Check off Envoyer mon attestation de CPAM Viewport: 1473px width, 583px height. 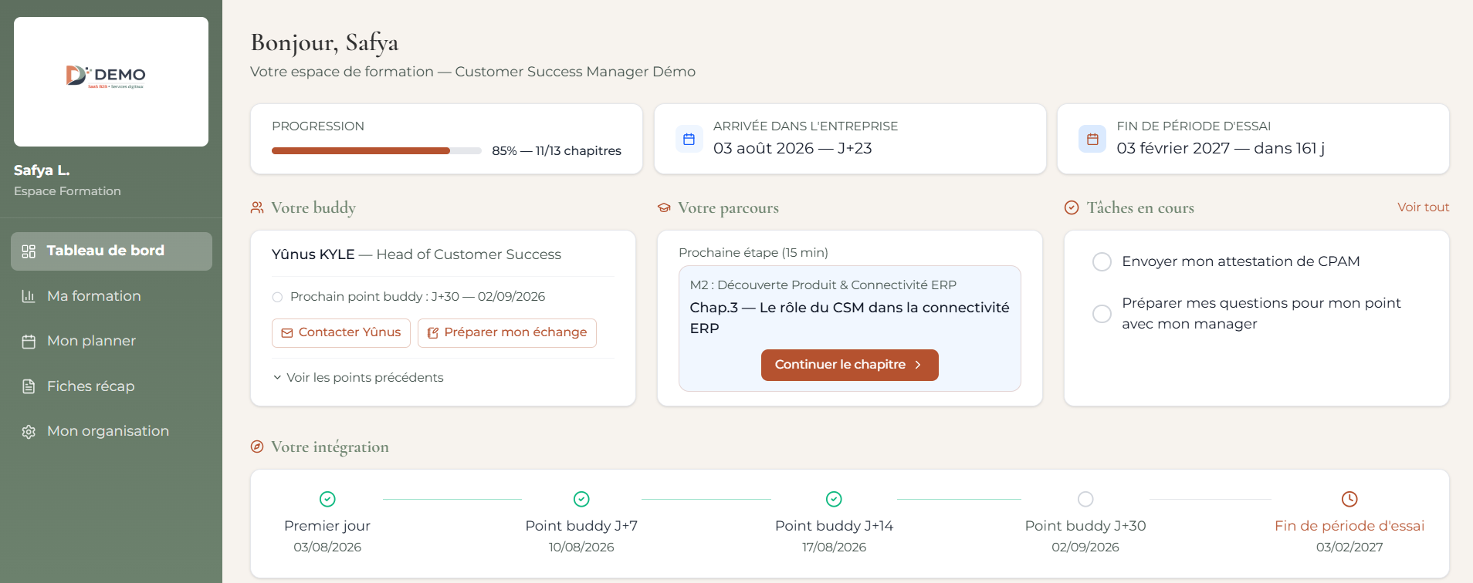pyautogui.click(x=1102, y=261)
